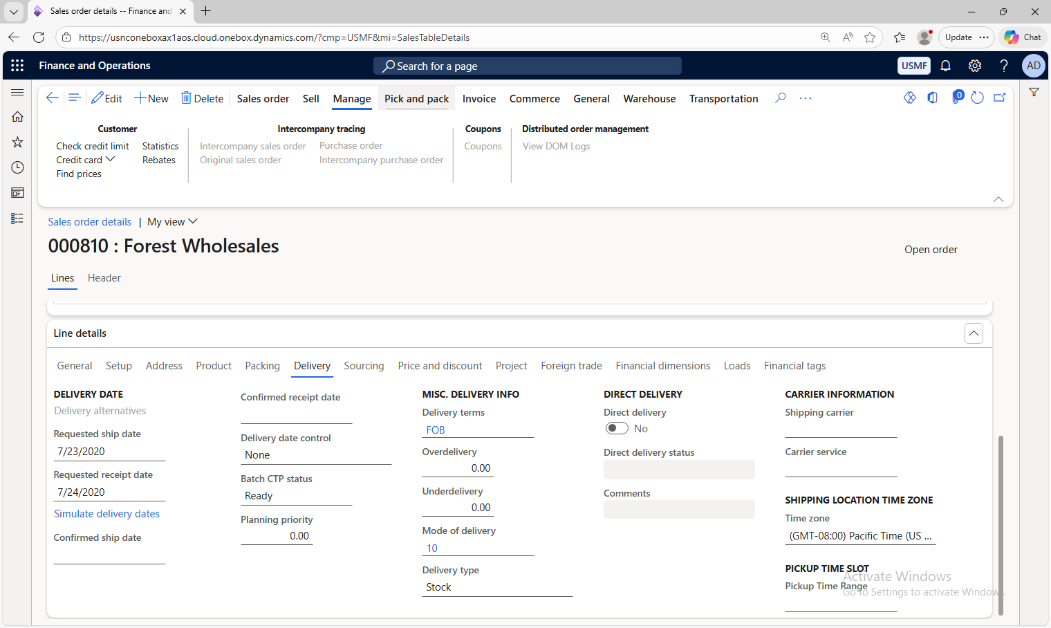Click Check credit limit
The width and height of the screenshot is (1051, 628).
(93, 146)
